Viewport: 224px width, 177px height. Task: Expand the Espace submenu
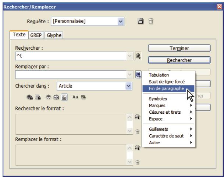(x=168, y=119)
